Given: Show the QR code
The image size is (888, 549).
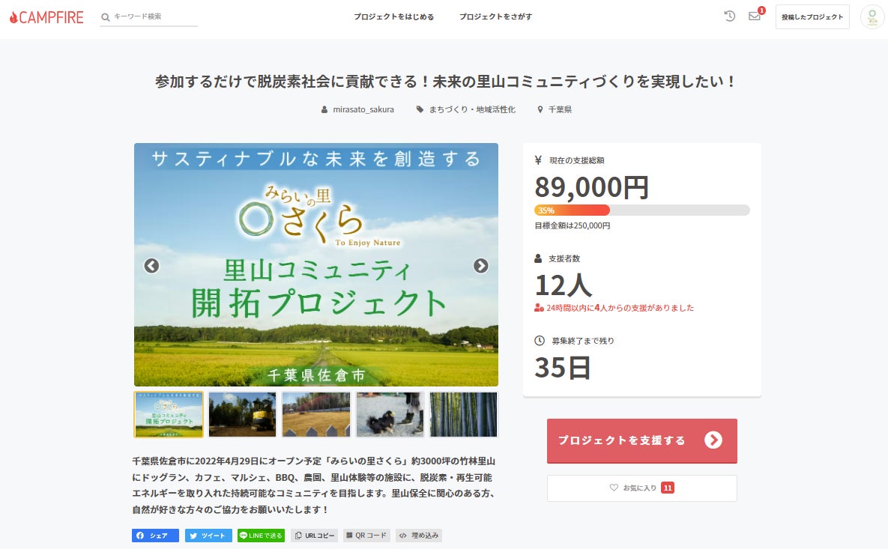Looking at the screenshot, I should coord(366,536).
